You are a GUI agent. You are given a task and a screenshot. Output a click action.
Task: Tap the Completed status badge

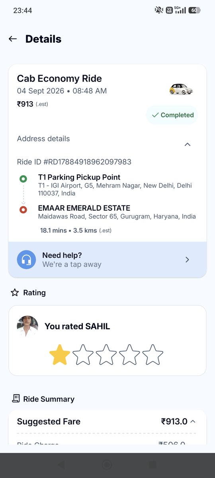[x=172, y=115]
